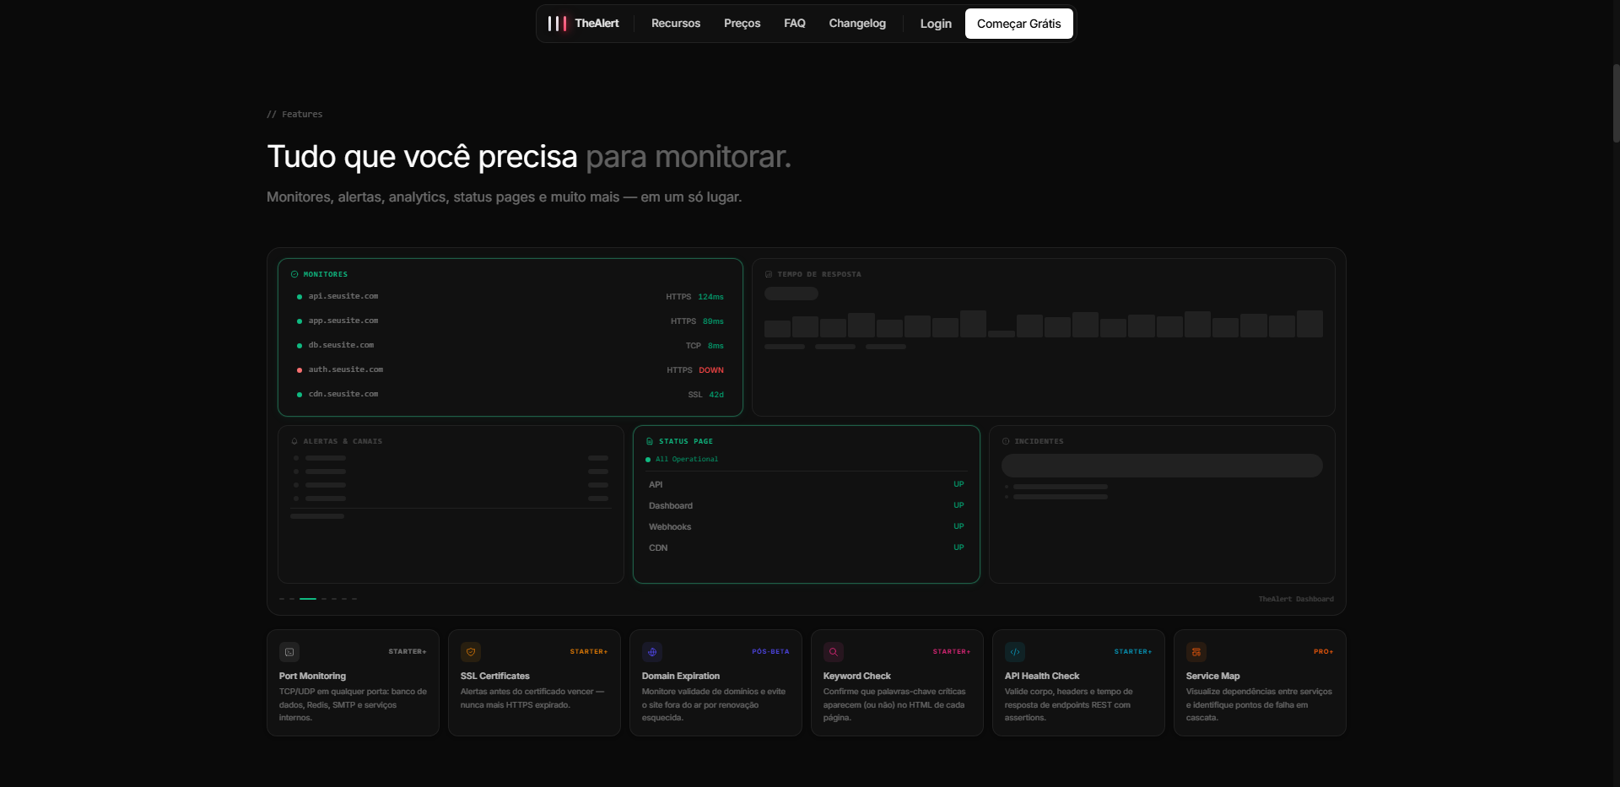Click the Começar Grátis button
1620x787 pixels.
1019,24
